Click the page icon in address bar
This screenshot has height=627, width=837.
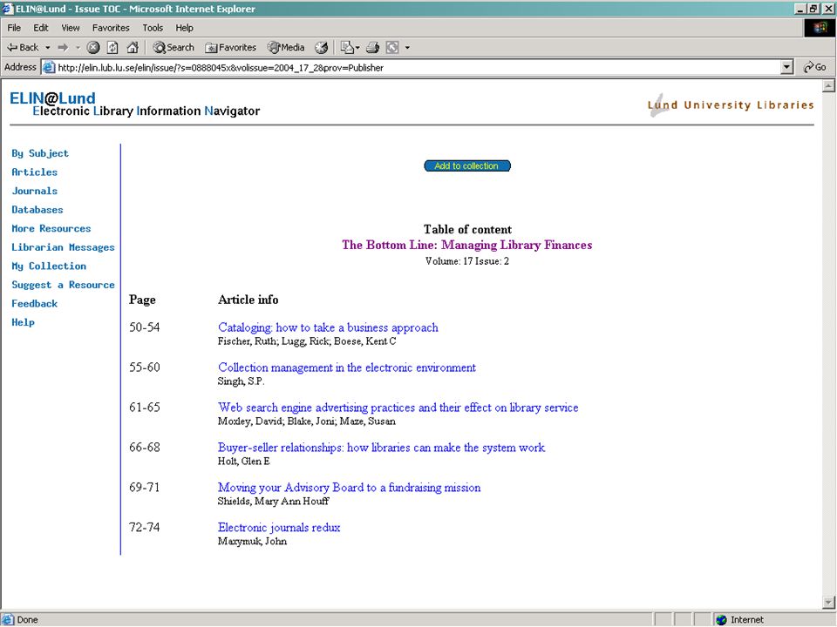(49, 67)
